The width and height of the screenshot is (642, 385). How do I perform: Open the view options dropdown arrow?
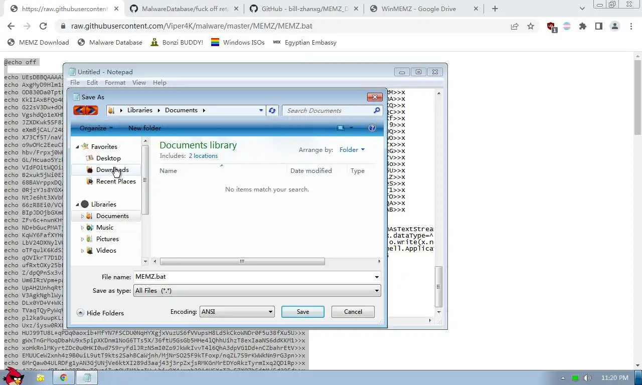click(351, 128)
